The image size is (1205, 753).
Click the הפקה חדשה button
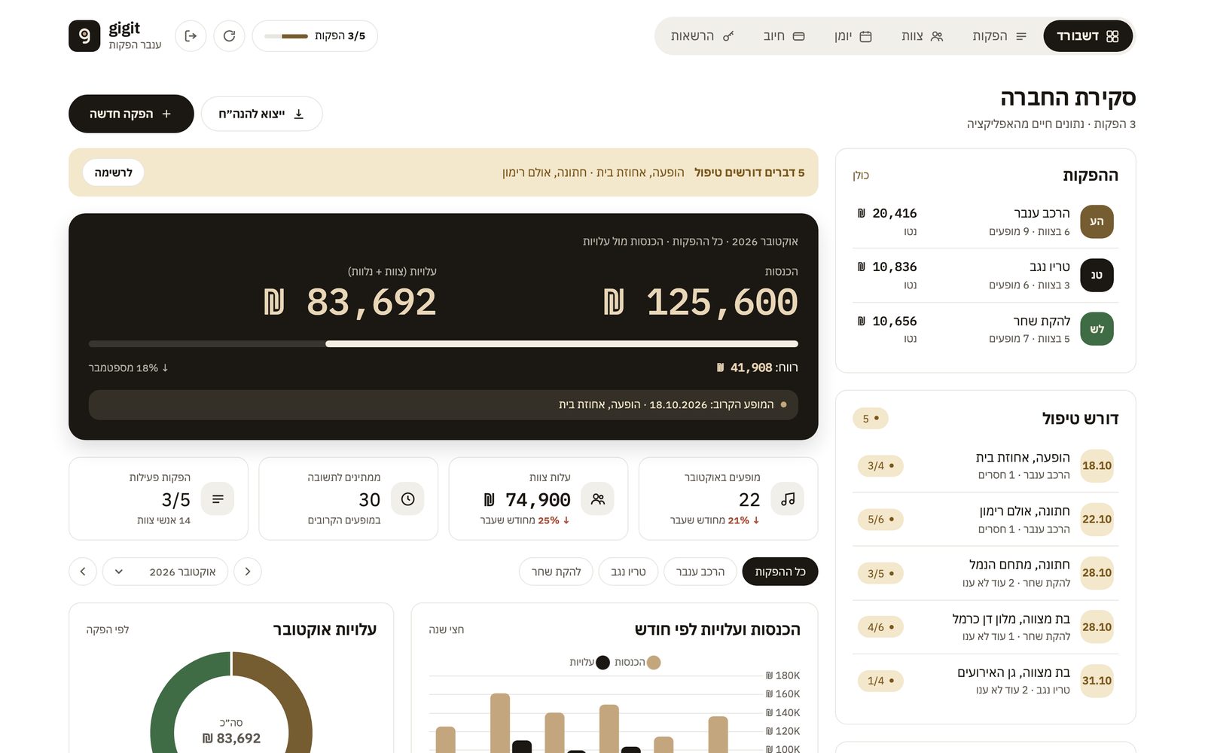click(x=131, y=114)
